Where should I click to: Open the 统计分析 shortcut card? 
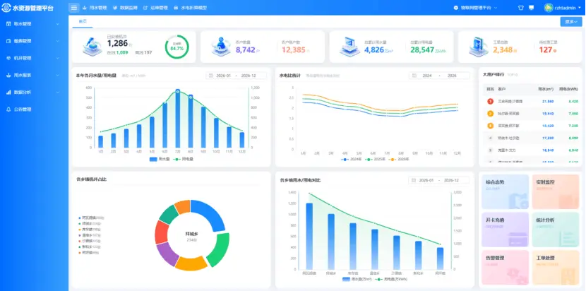click(x=556, y=230)
